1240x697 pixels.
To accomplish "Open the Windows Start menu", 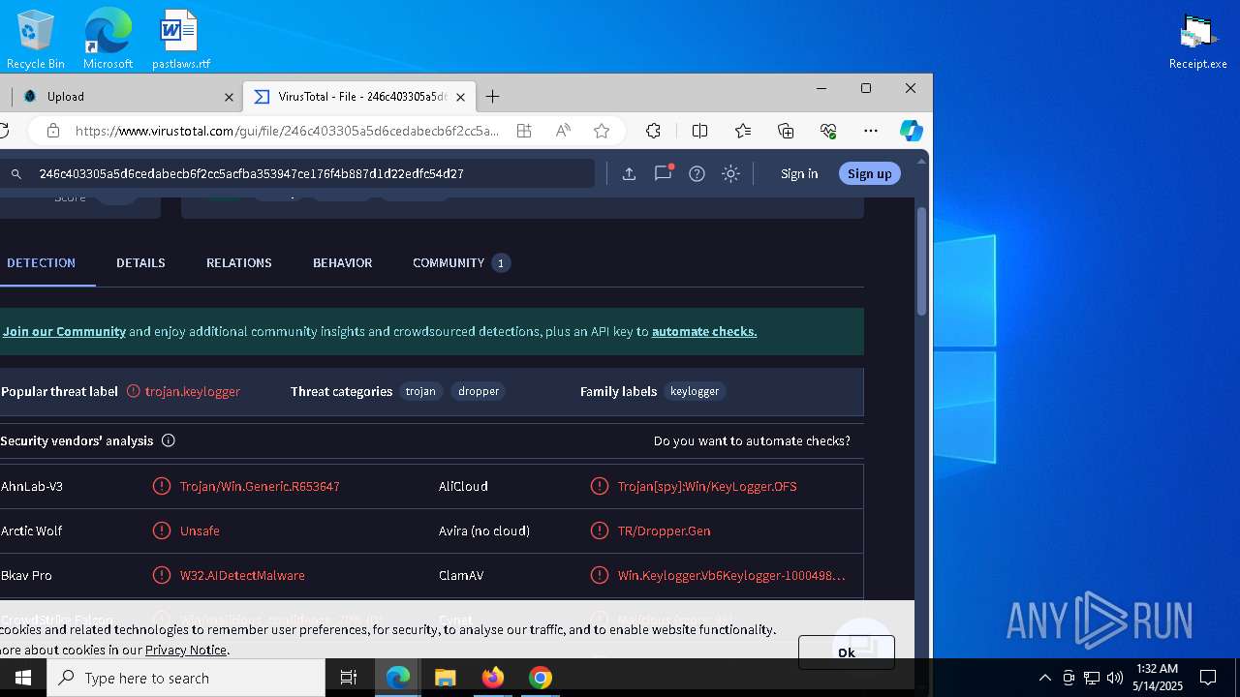I will [x=23, y=678].
